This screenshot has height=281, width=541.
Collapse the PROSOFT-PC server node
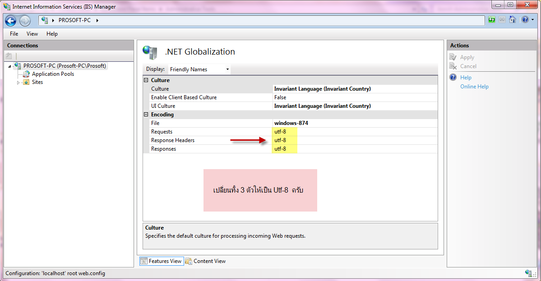[9, 66]
